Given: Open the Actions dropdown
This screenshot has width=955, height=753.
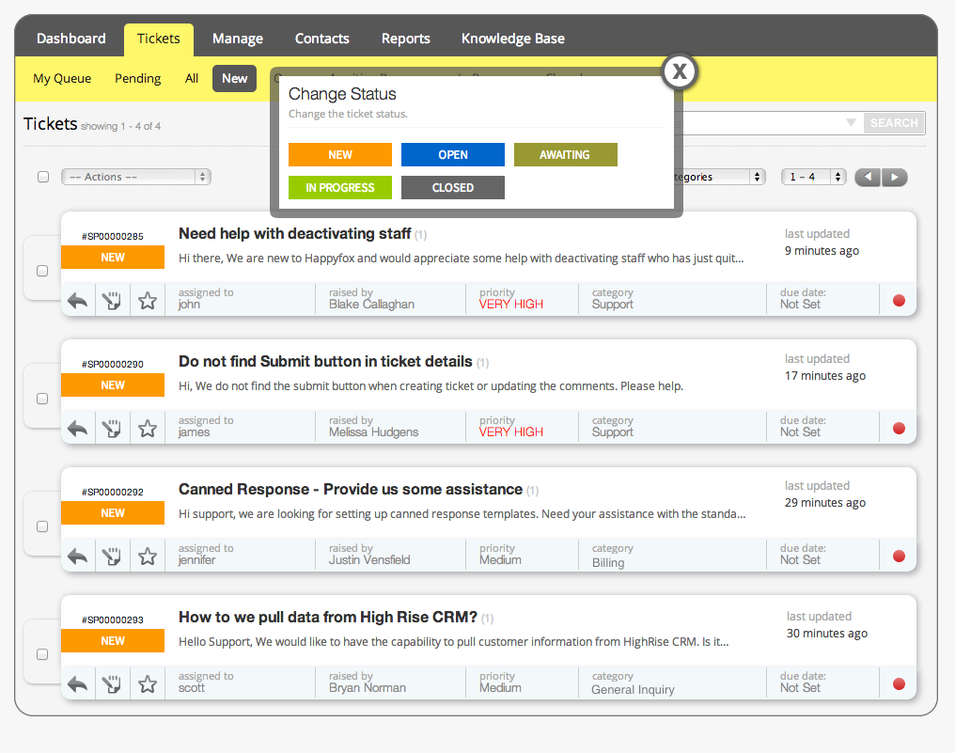Looking at the screenshot, I should [x=136, y=177].
